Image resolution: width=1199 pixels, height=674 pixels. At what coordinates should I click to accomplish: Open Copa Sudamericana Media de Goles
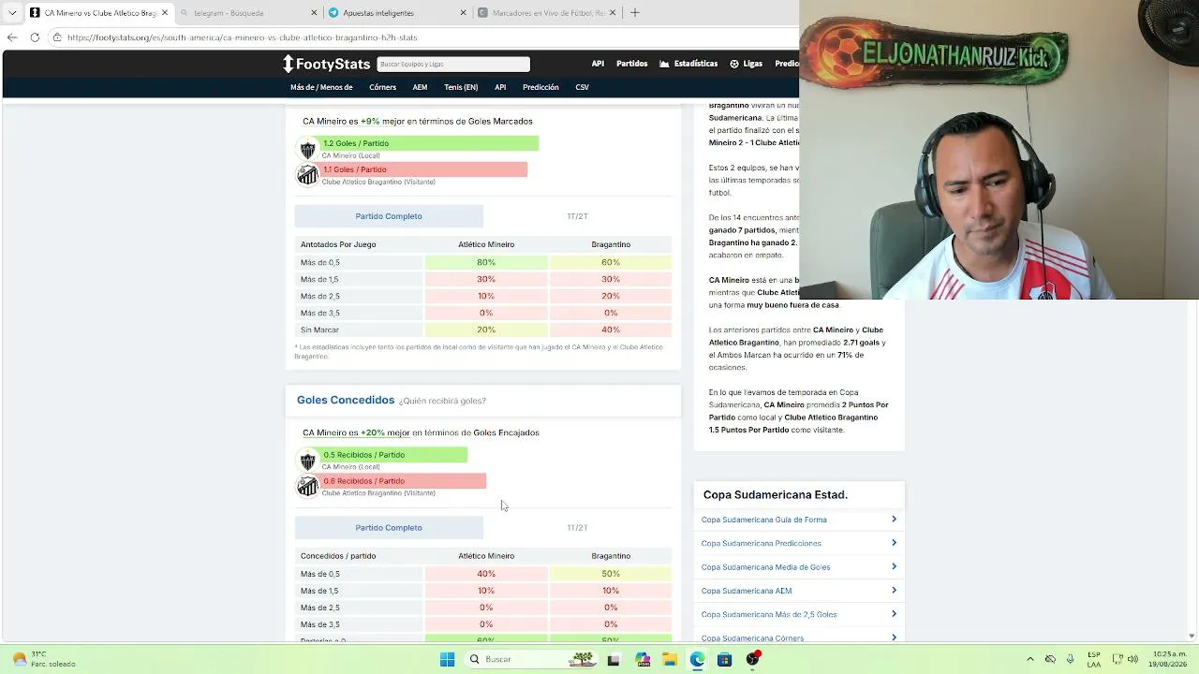point(766,567)
